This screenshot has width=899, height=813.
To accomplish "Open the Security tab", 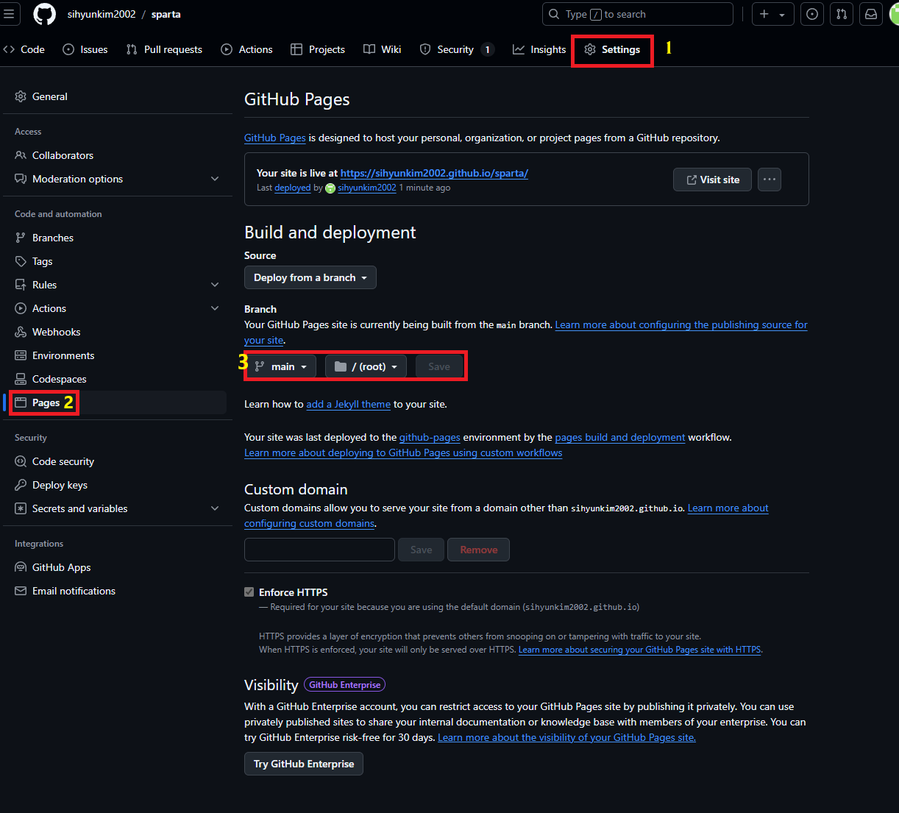I will [x=457, y=49].
